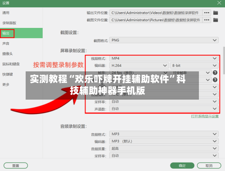The height and width of the screenshot is (171, 225).
Task: Click the screenshot file location path field
Action: pos(156,20)
